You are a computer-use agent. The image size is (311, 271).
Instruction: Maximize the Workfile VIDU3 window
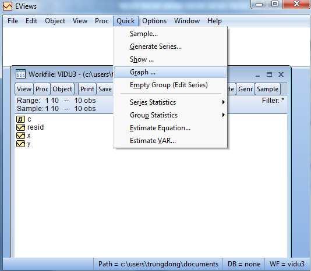tap(269, 74)
